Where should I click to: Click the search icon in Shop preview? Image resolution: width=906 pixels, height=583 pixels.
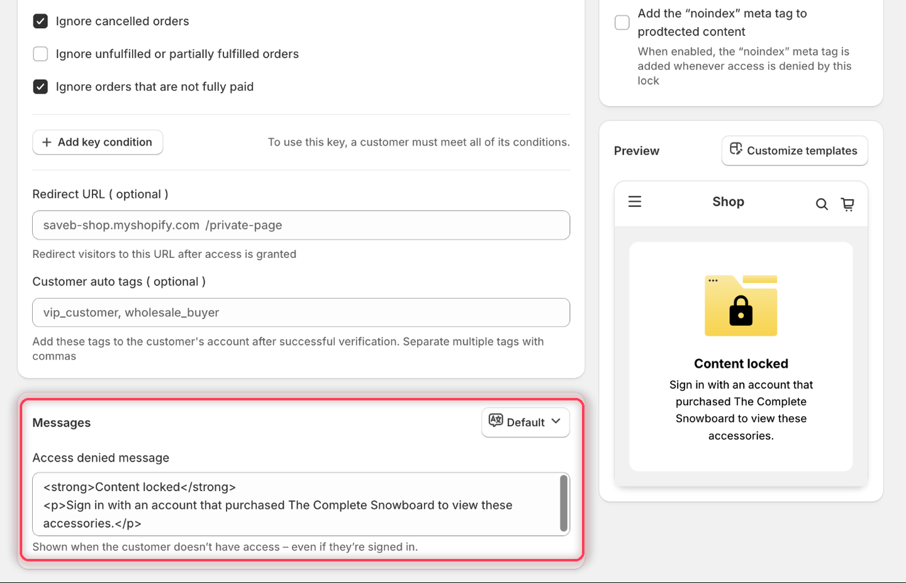pyautogui.click(x=822, y=204)
